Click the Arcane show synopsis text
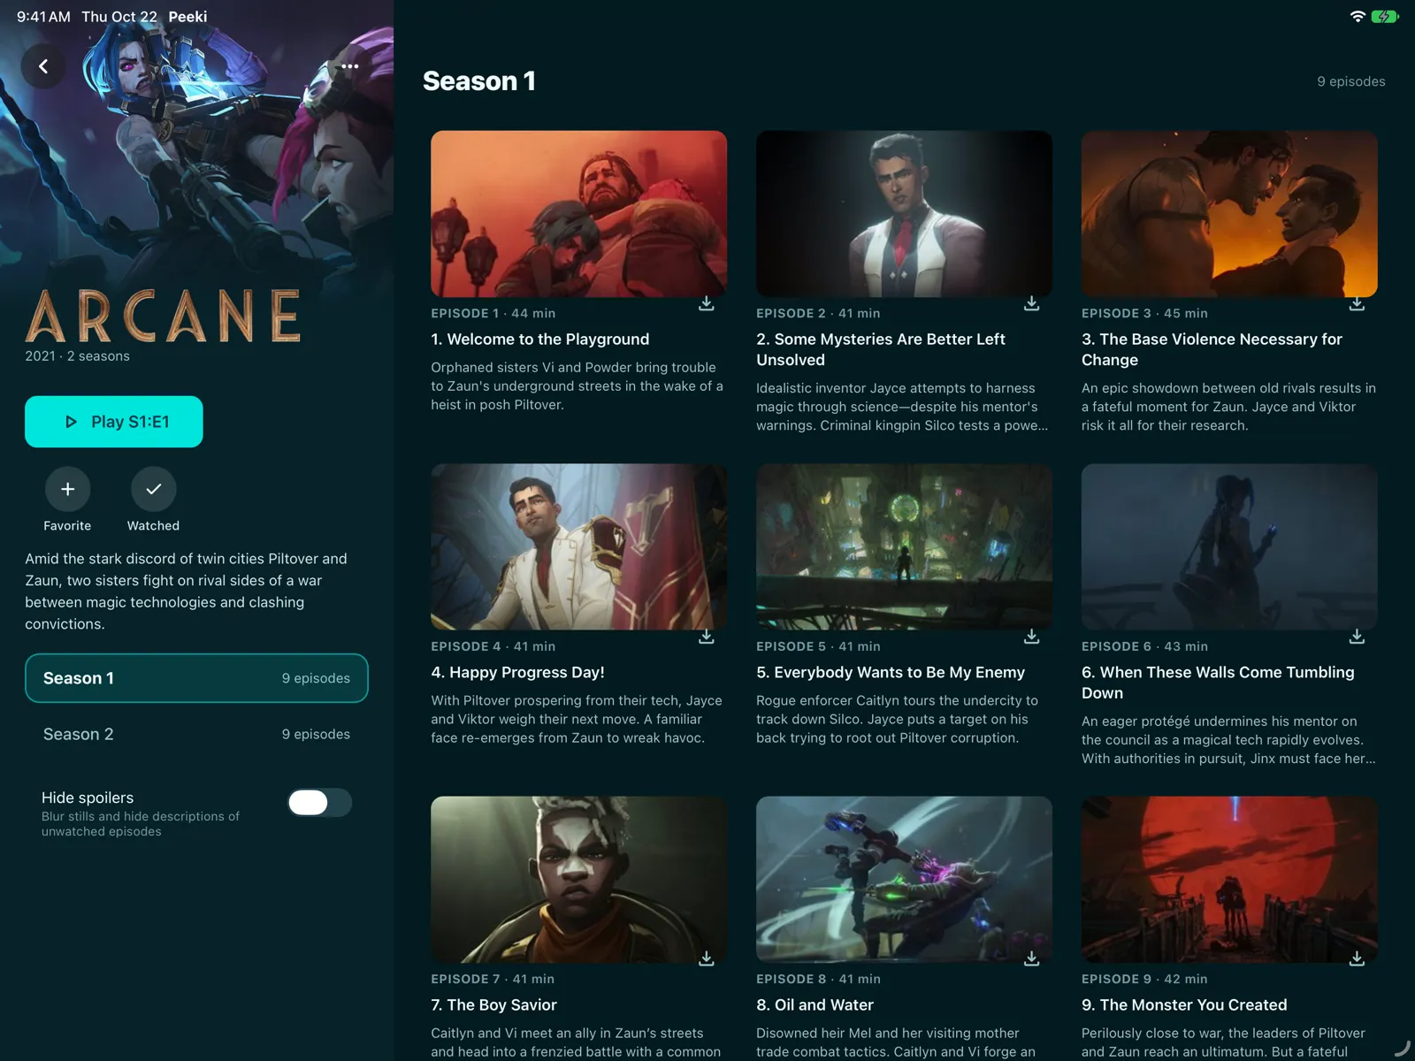The height and width of the screenshot is (1061, 1415). point(187,592)
